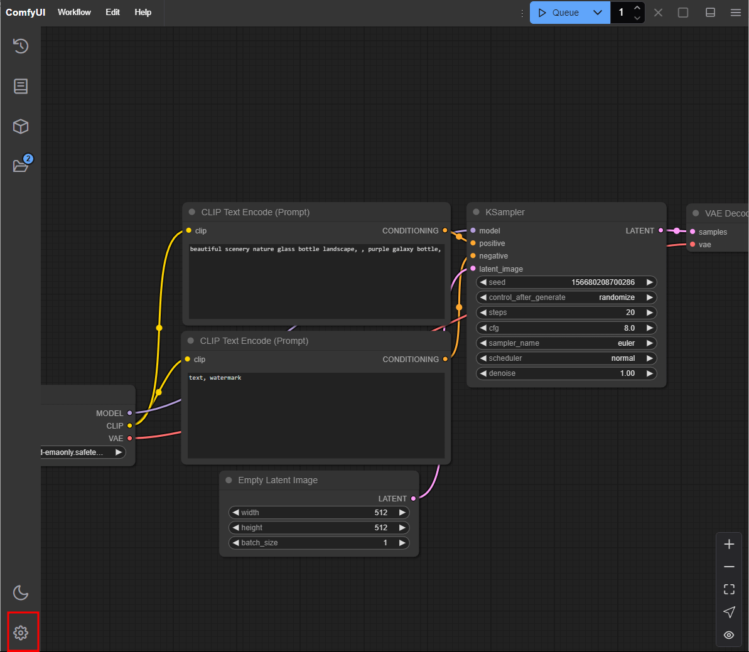Open the hamburger menu at top right
Viewport: 749px width, 652px height.
coord(736,13)
